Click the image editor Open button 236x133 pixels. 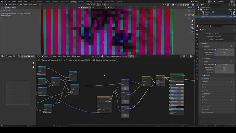click(x=31, y=57)
